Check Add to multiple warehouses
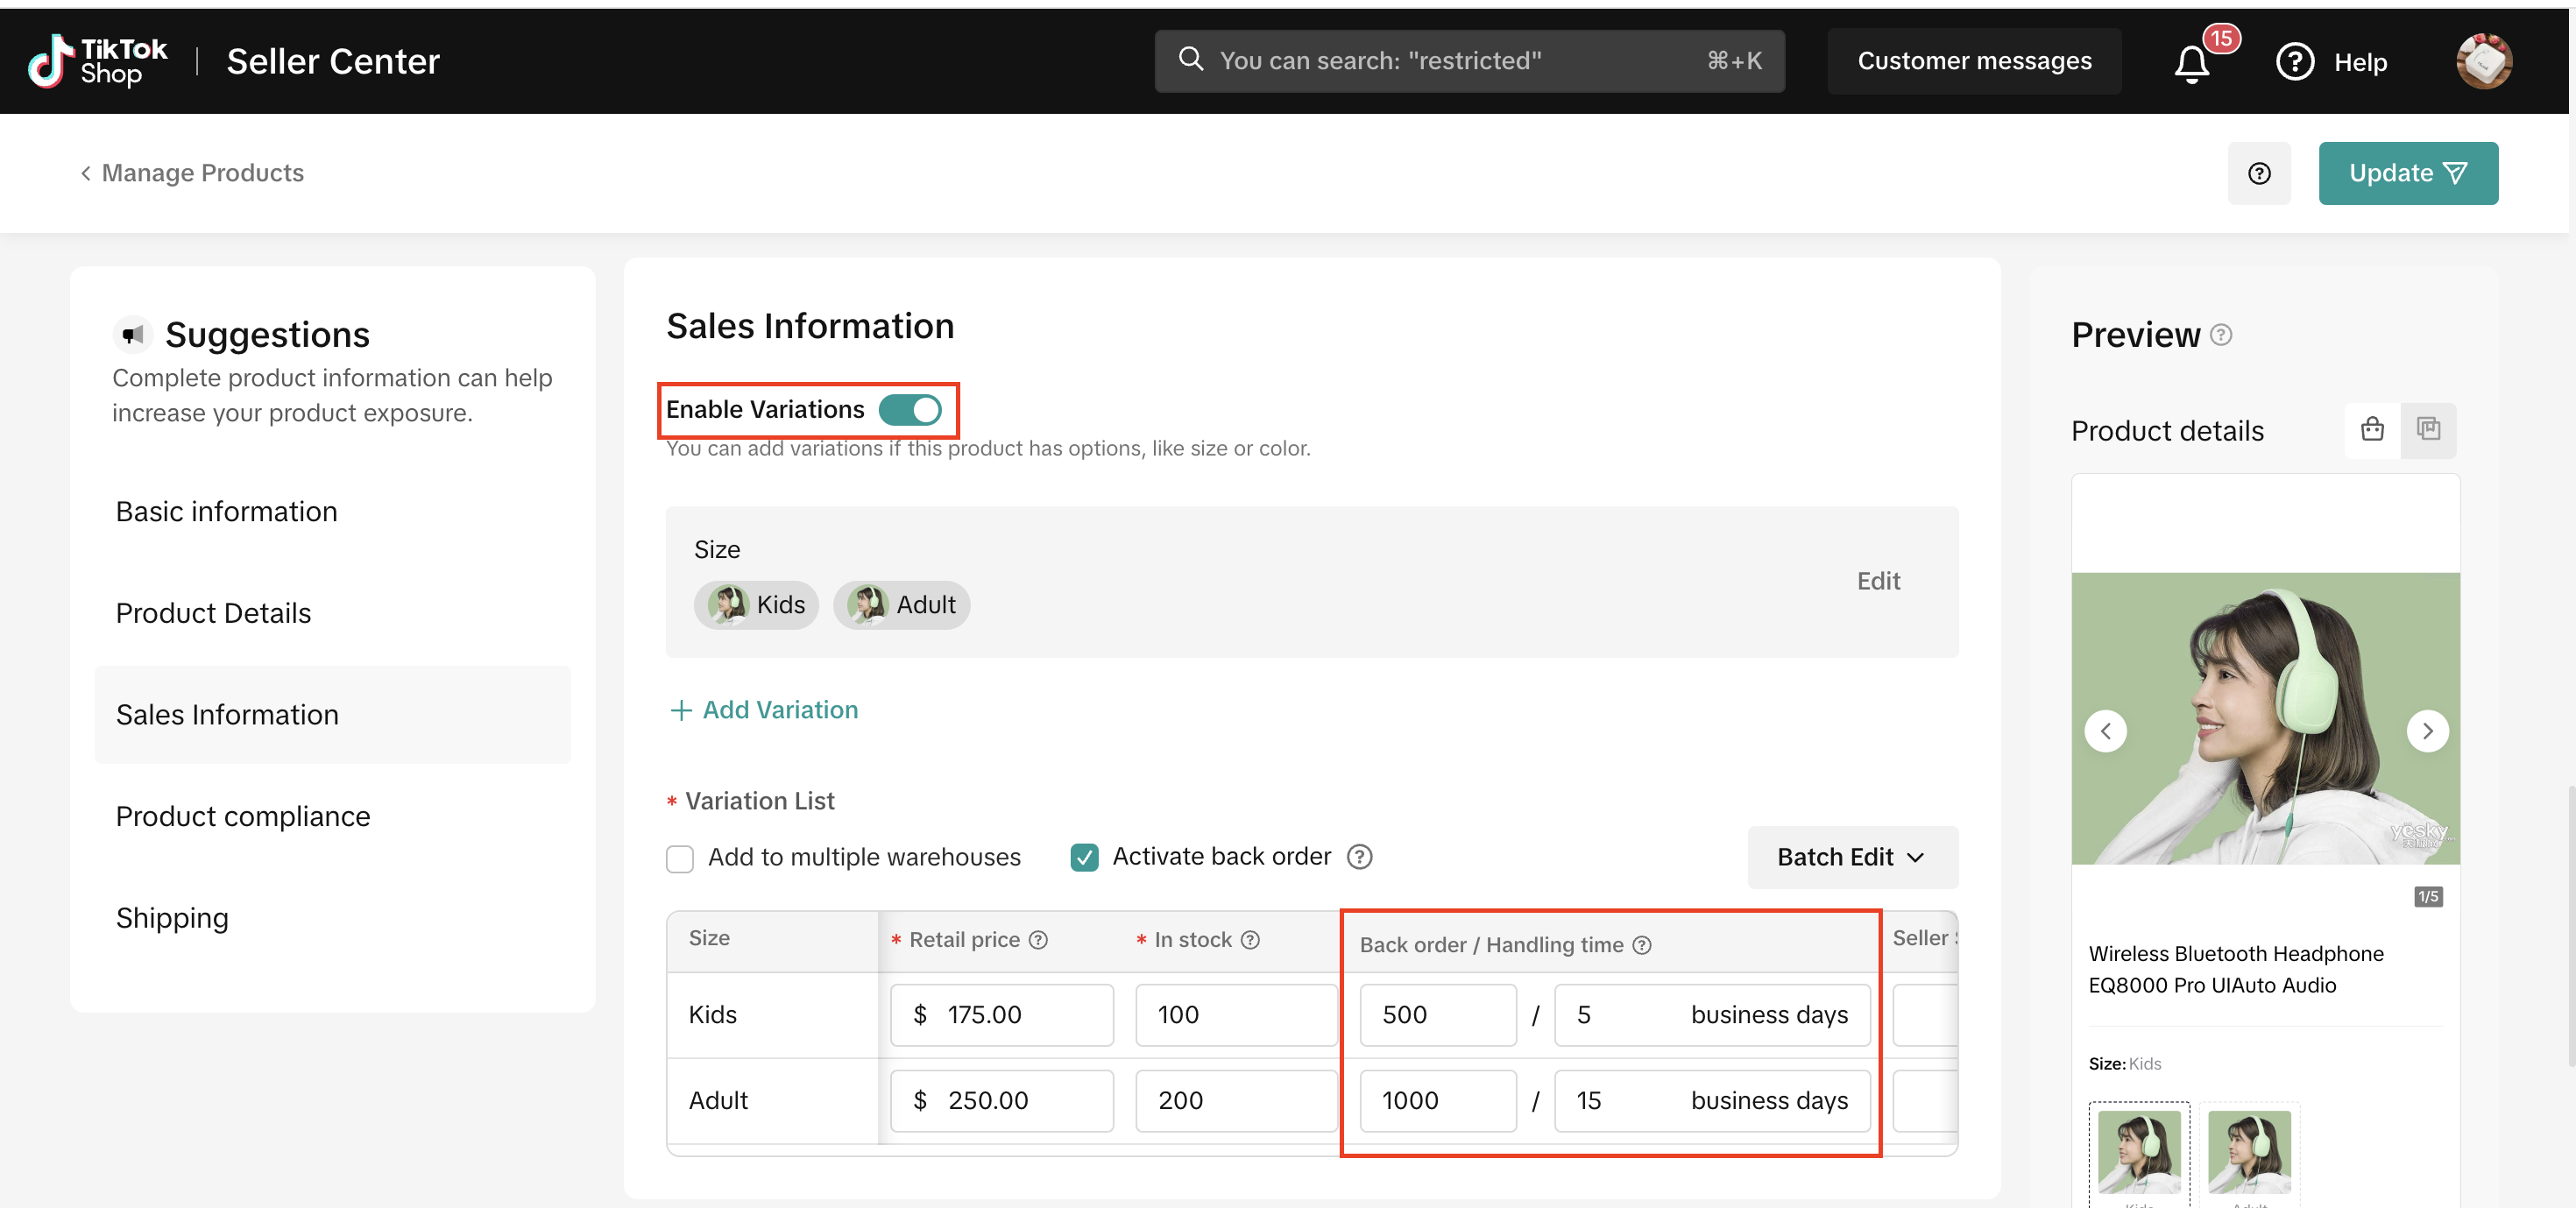This screenshot has height=1208, width=2576. pos(680,858)
